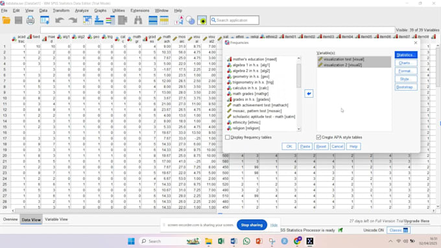Open the Format options in Frequencies dialog
The height and width of the screenshot is (248, 441).
coord(405,71)
